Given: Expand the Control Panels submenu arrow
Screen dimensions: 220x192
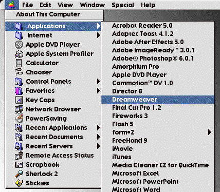Looking at the screenshot, I should point(98,82).
